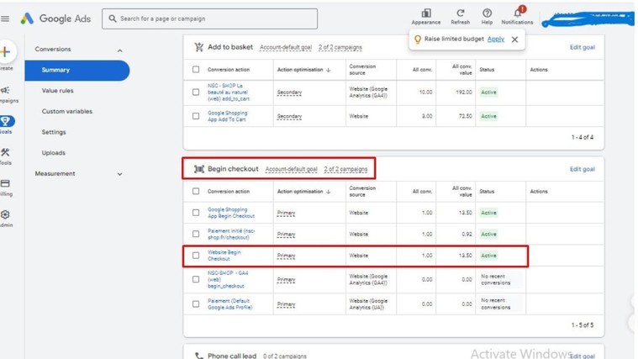Image resolution: width=638 pixels, height=359 pixels.
Task: Apply the Raise limited budget recommendation
Action: tap(496, 39)
